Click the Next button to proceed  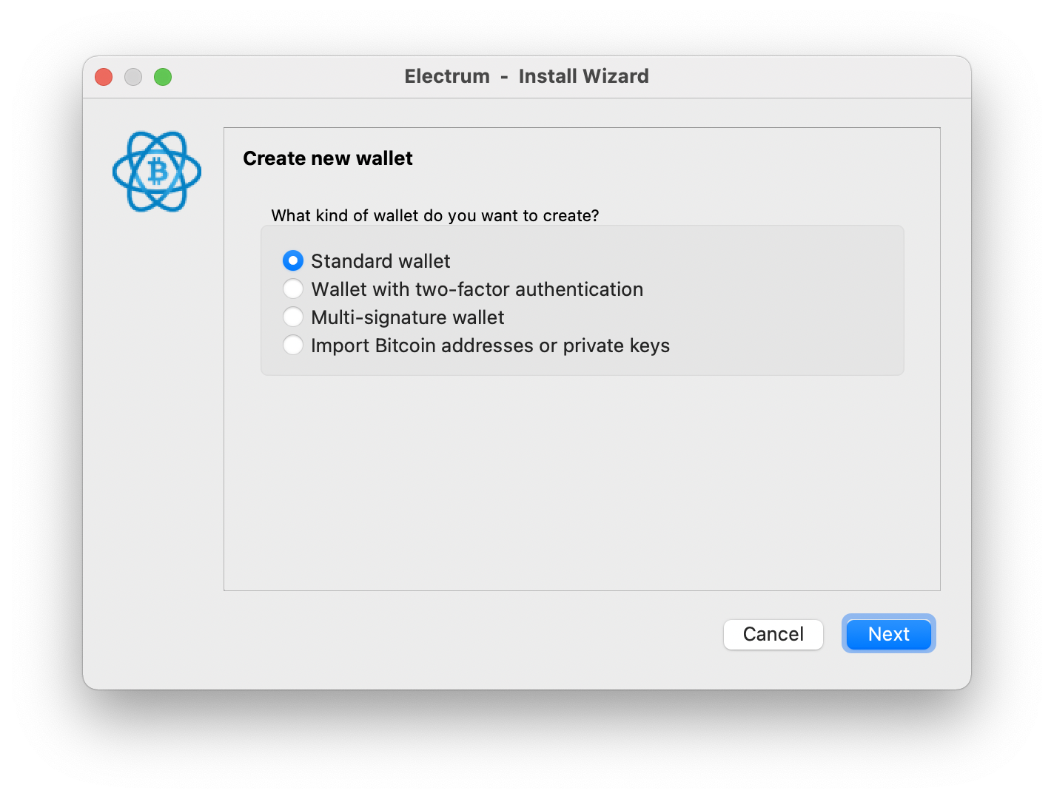point(888,633)
